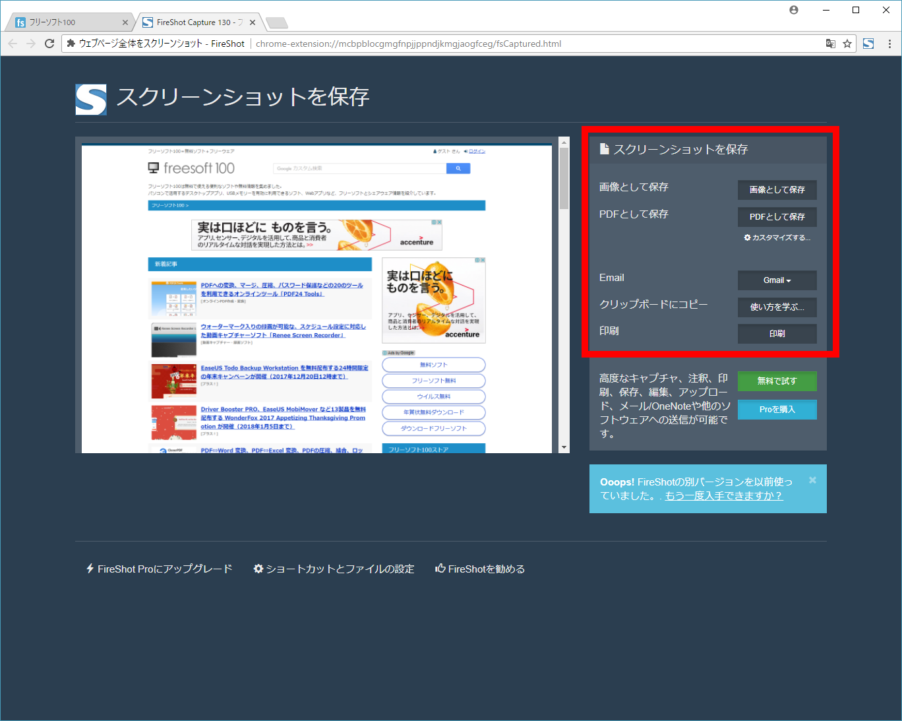This screenshot has height=721, width=902.
Task: Click the クリップボードにコピー label text
Action: coord(653,304)
